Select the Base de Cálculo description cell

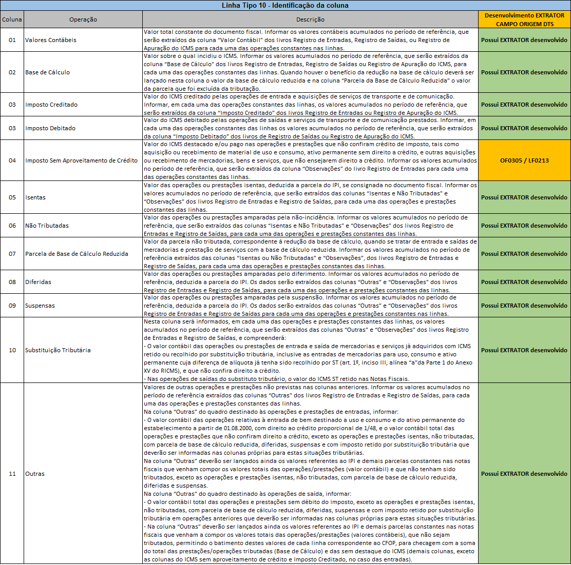pos(310,72)
